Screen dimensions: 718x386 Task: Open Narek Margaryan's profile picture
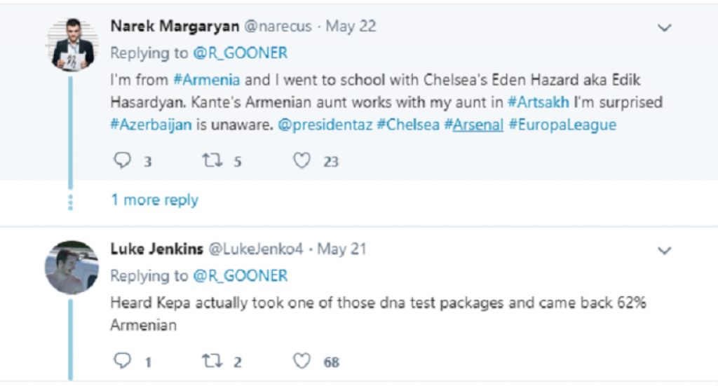coord(74,44)
